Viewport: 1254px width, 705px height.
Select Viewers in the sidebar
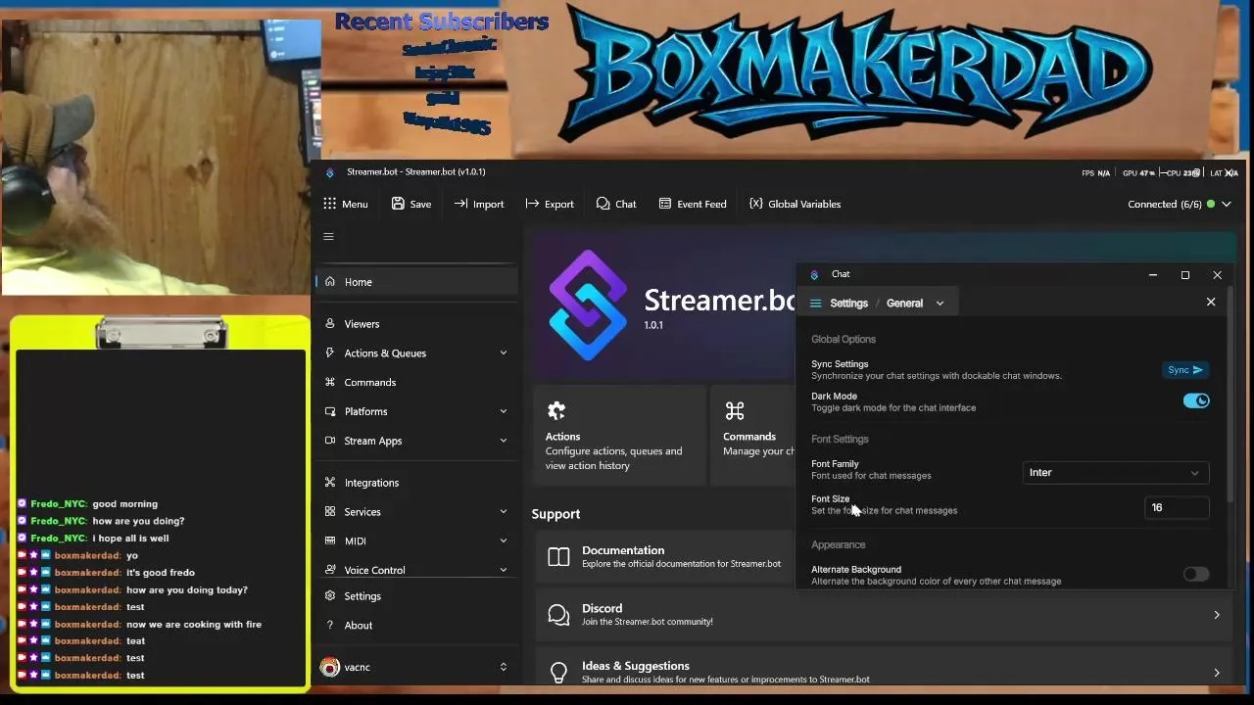coord(416,323)
